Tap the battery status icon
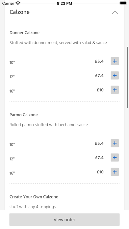The image size is (129, 229). click(x=123, y=3)
